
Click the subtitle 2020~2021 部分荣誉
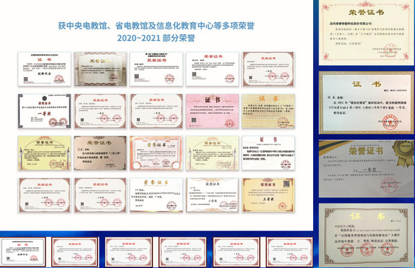(x=156, y=38)
